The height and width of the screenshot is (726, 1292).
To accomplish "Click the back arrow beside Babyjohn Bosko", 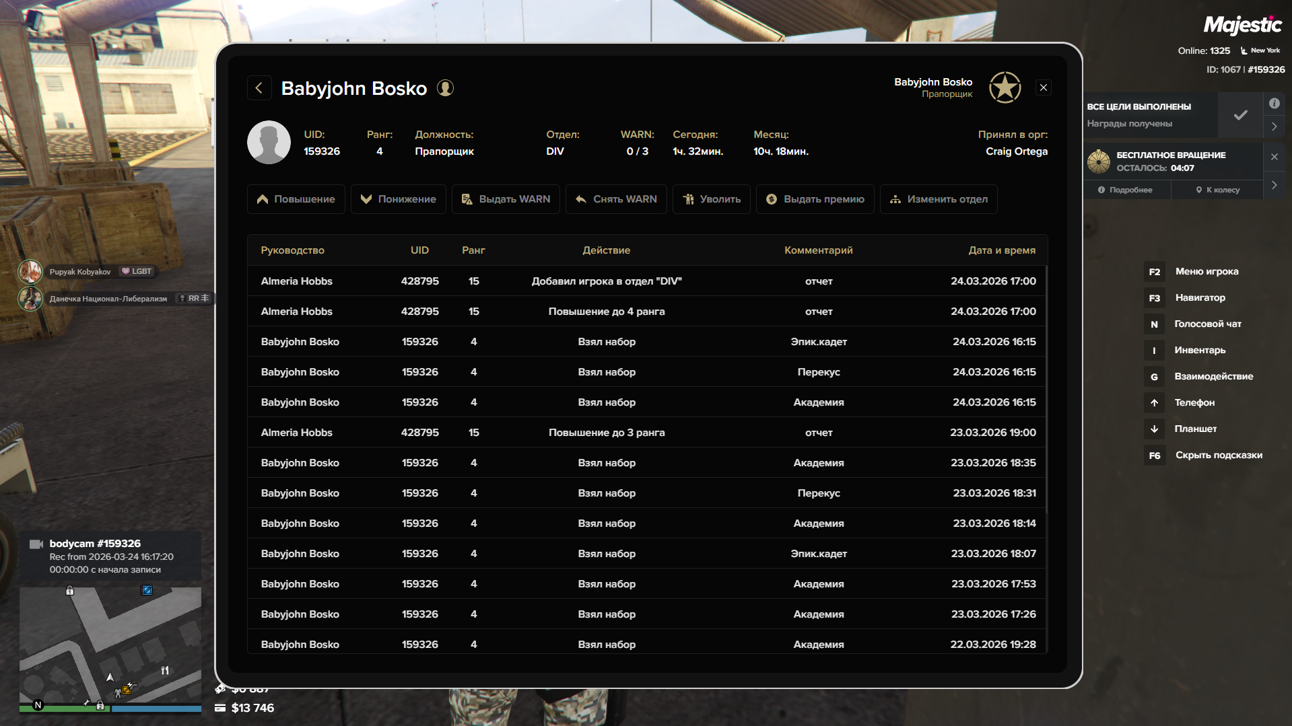I will pos(259,88).
